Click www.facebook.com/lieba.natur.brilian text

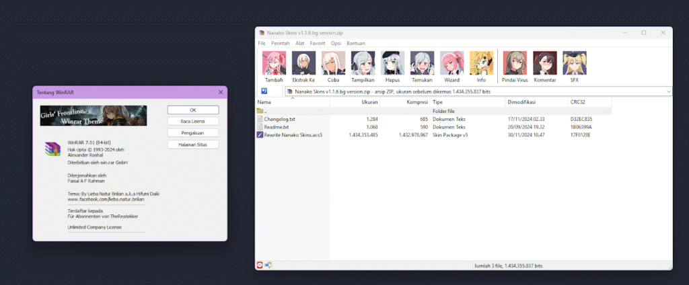[x=106, y=199]
